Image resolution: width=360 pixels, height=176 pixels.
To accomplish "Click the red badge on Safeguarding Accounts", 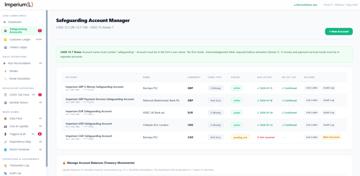I will 40,31.
